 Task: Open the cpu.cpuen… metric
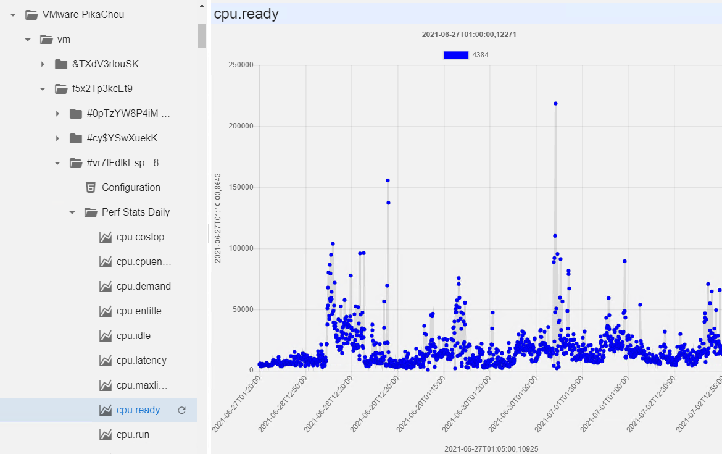[144, 262]
